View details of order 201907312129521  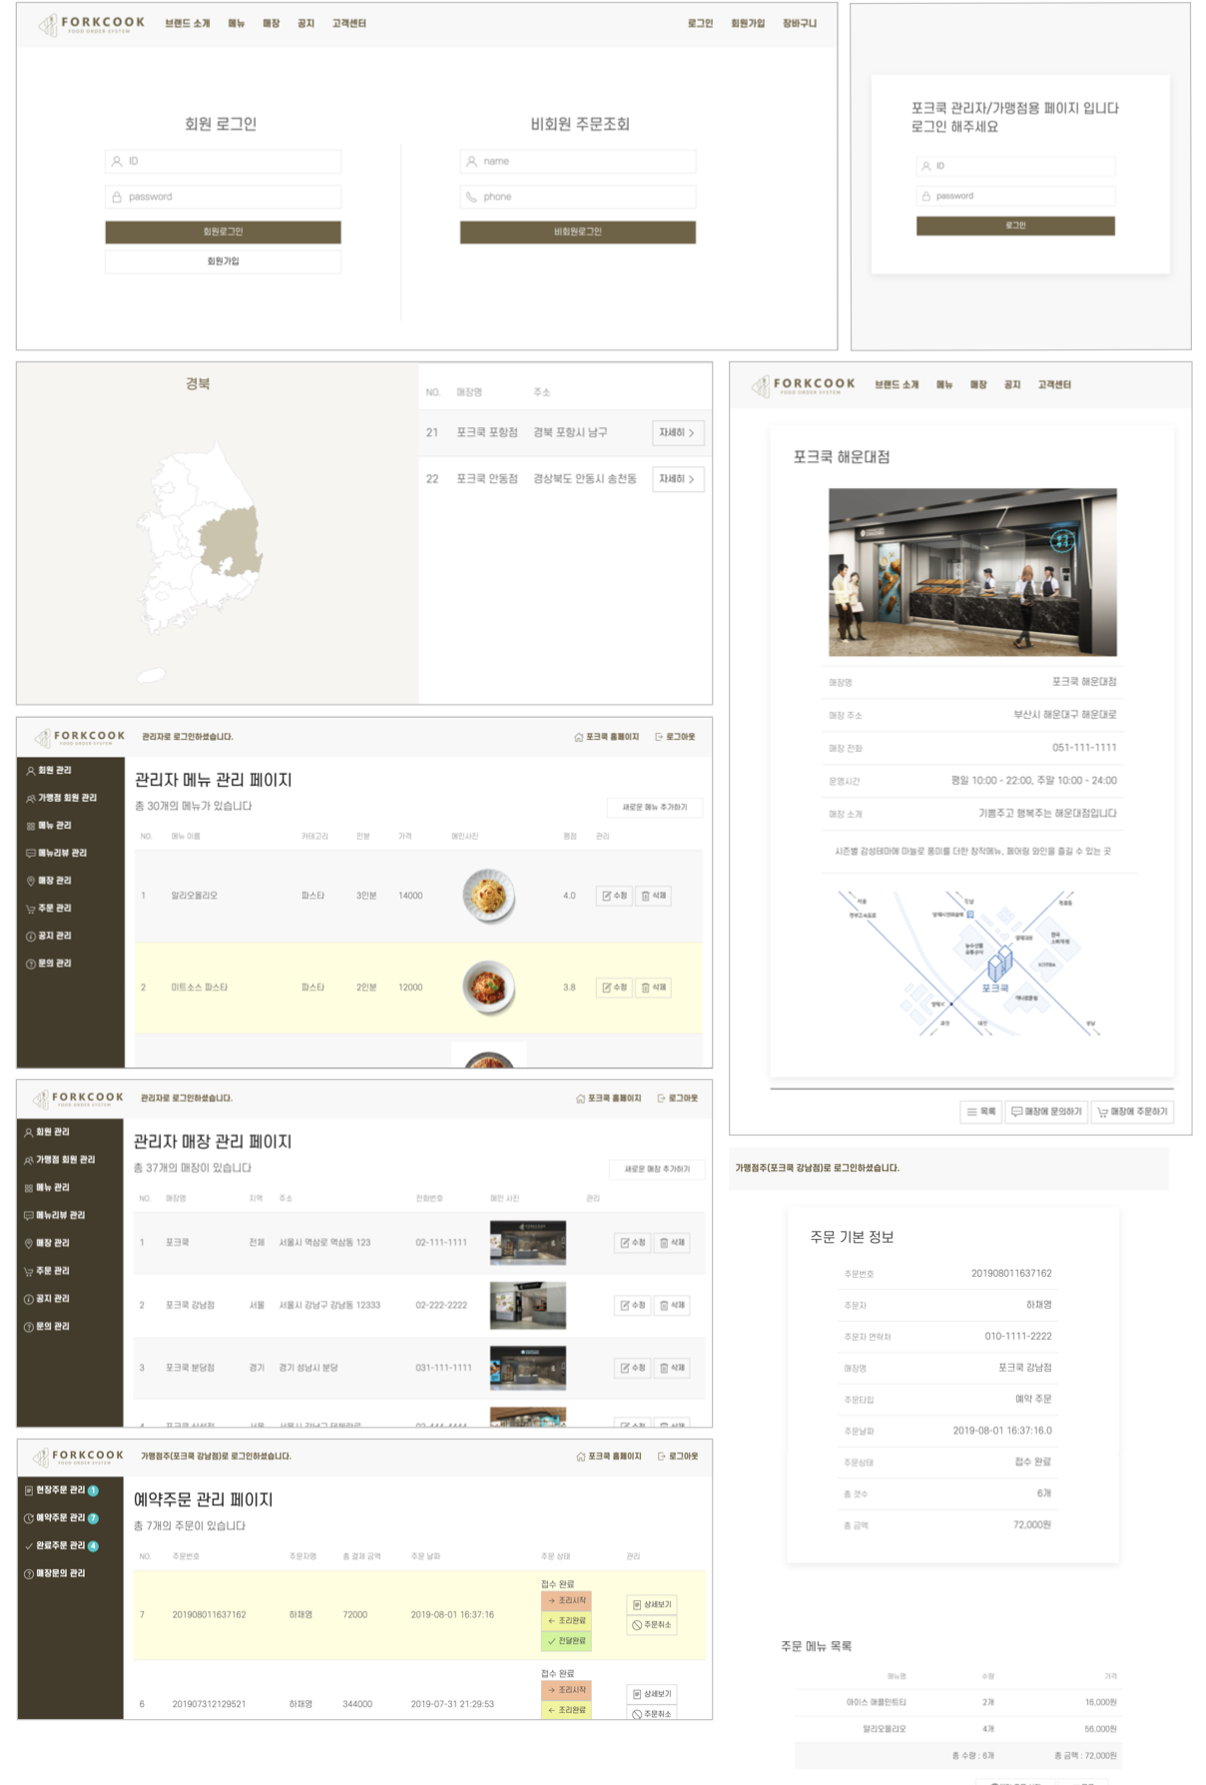tap(652, 1693)
